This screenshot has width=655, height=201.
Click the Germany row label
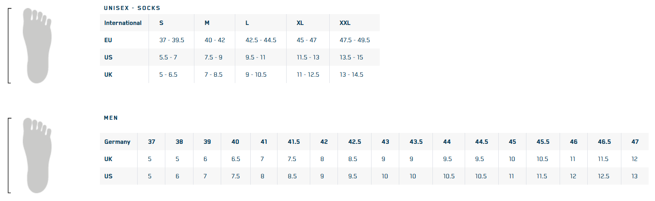pyautogui.click(x=117, y=142)
